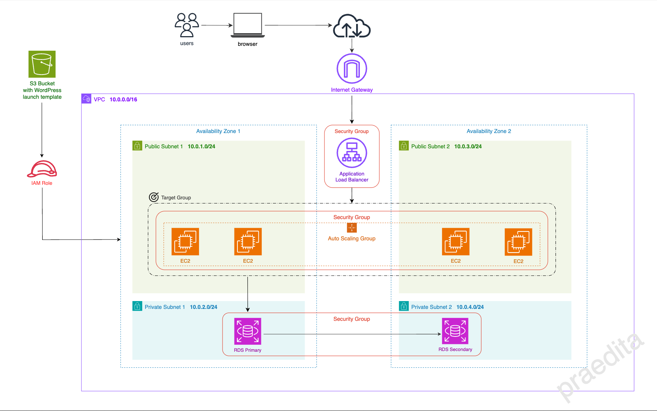
Task: Select the Application Load Balancer label
Action: (x=352, y=177)
